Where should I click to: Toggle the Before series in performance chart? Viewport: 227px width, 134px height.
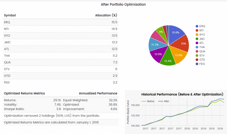coord(148,101)
